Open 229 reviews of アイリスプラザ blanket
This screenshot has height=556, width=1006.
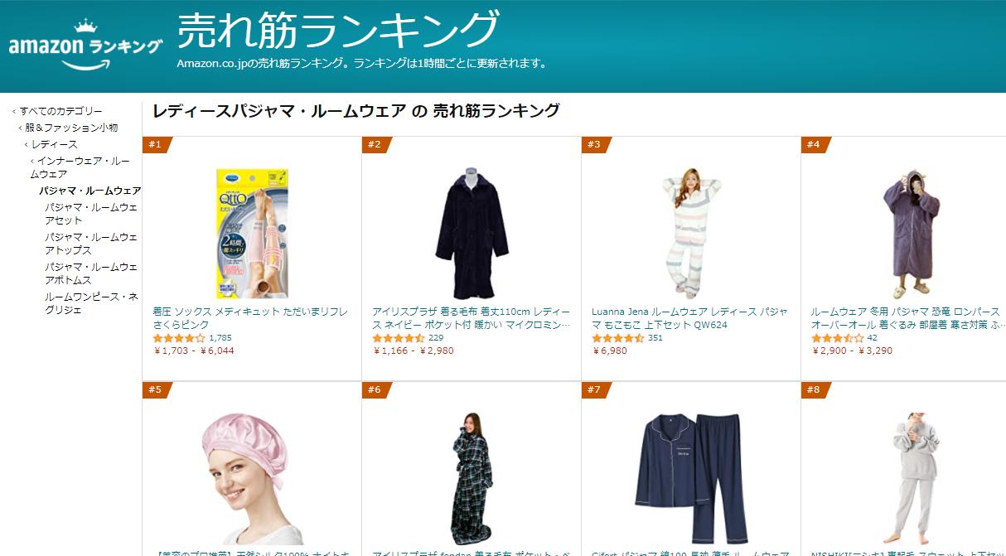(436, 338)
